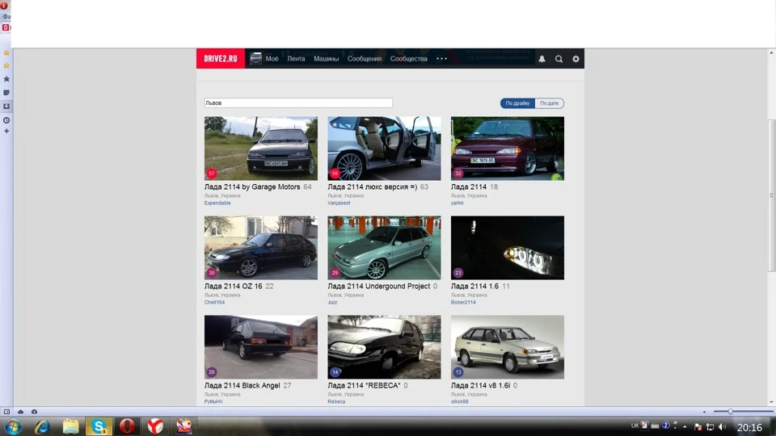The width and height of the screenshot is (776, 436).
Task: Open the Лада 2114 v8 1.6i title link
Action: pos(480,386)
